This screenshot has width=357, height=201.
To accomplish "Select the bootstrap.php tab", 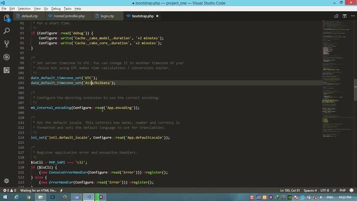I will (143, 16).
